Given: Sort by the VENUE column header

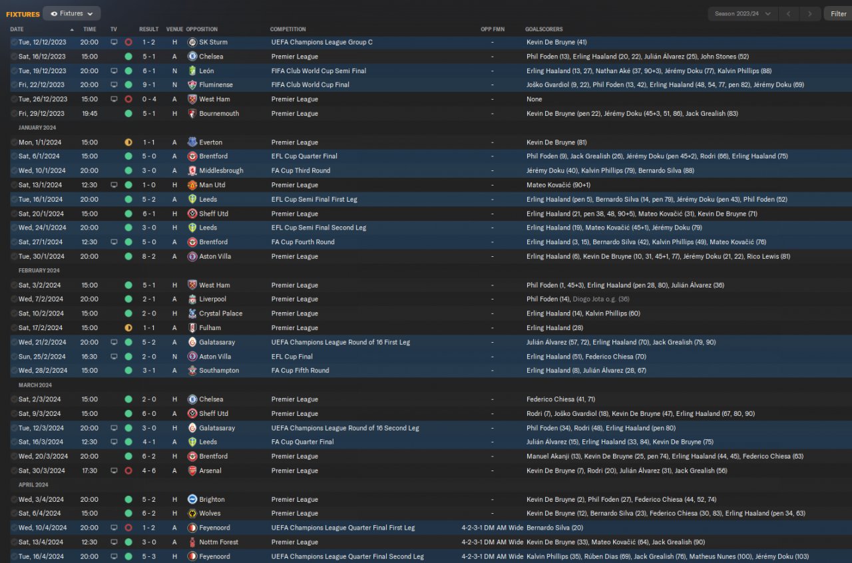Looking at the screenshot, I should coord(174,29).
